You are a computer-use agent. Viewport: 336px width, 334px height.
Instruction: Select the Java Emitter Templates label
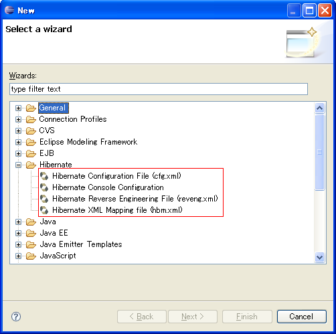click(x=81, y=244)
